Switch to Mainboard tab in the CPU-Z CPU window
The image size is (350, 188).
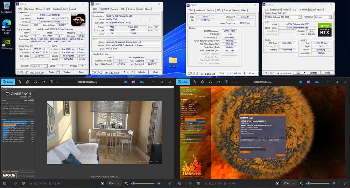pos(29,9)
